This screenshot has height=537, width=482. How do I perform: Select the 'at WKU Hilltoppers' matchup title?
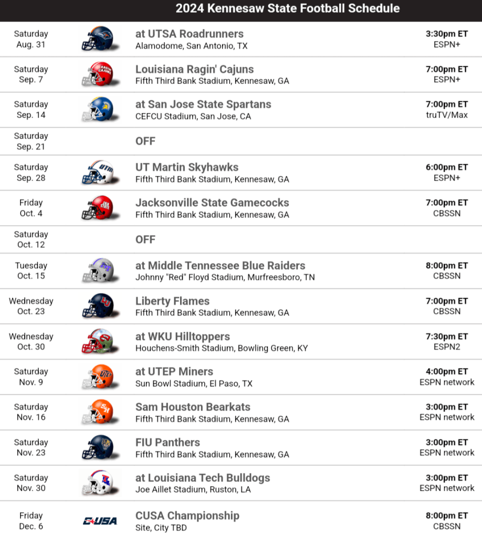click(x=183, y=336)
